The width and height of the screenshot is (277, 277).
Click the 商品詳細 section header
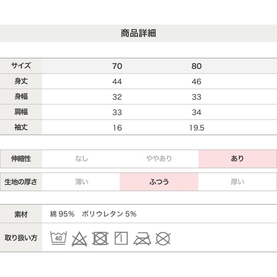click(x=138, y=33)
